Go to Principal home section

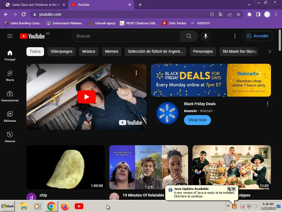click(x=10, y=55)
